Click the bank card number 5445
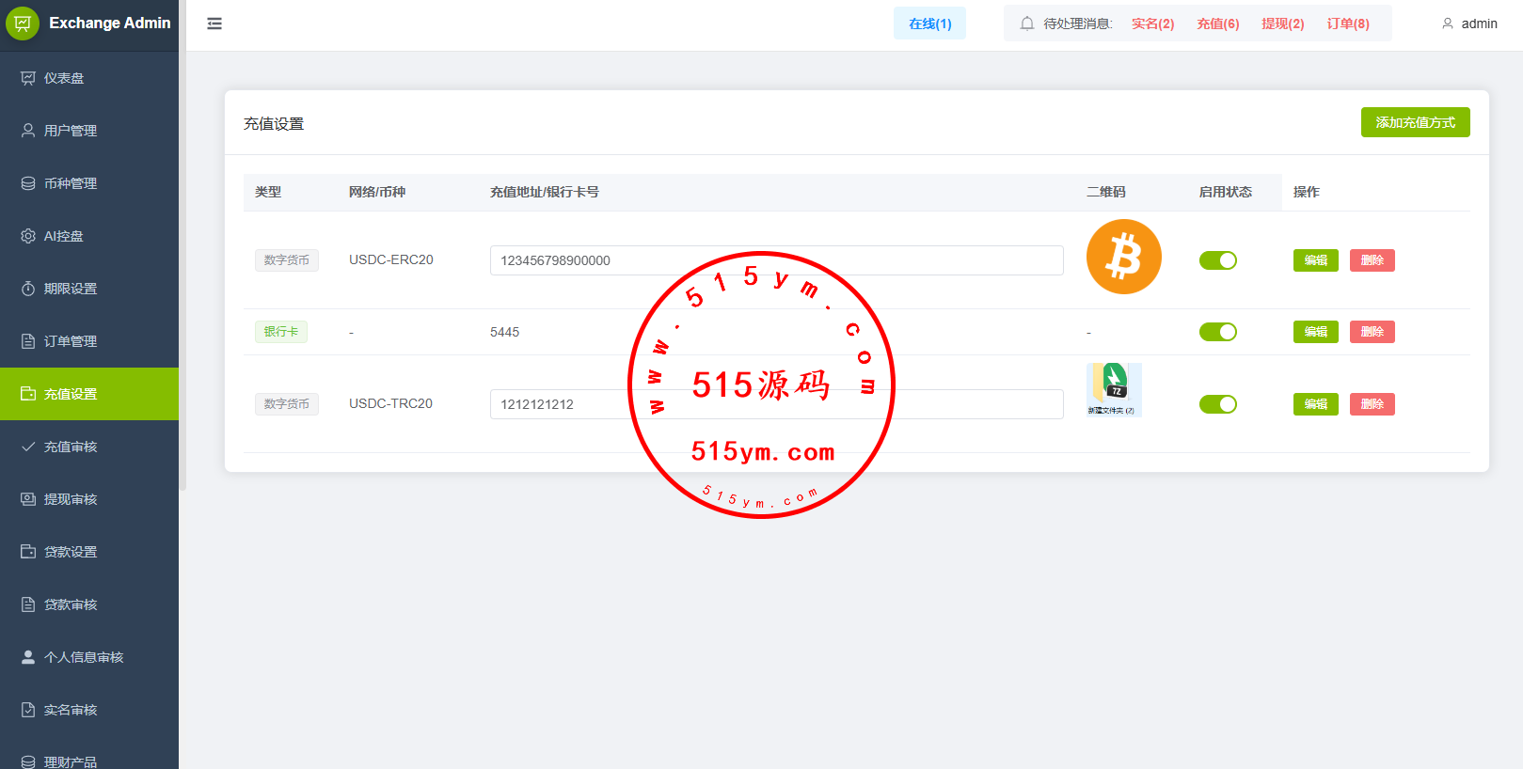 pyautogui.click(x=504, y=332)
